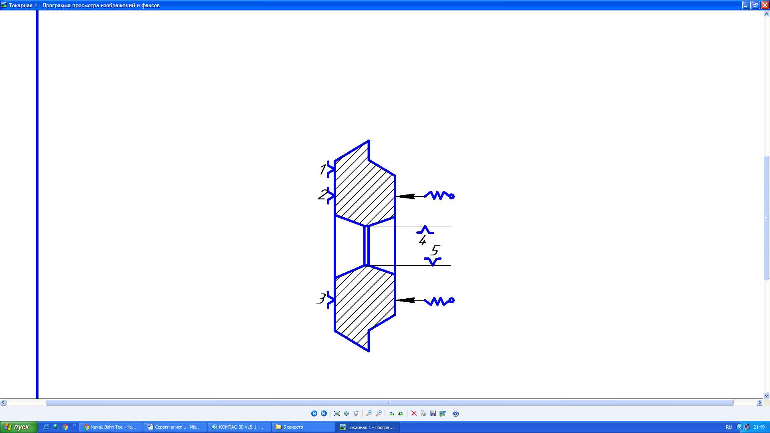Viewport: 770px width, 433px height.
Task: Go to the next image
Action: [324, 413]
